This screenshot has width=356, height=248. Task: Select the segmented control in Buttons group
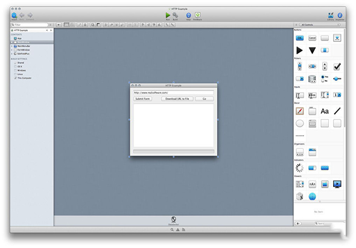click(325, 50)
